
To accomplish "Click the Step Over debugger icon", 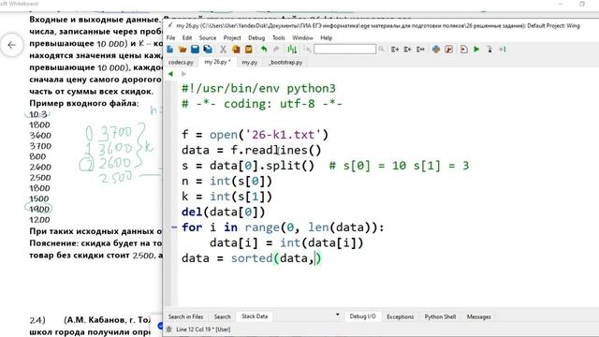I will tap(503, 49).
